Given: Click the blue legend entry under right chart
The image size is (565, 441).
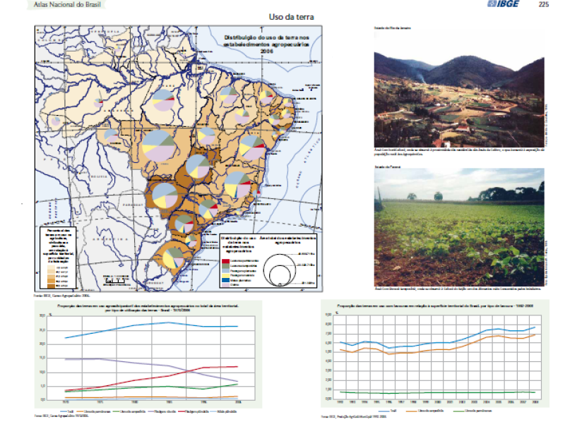Looking at the screenshot, I should click(387, 411).
